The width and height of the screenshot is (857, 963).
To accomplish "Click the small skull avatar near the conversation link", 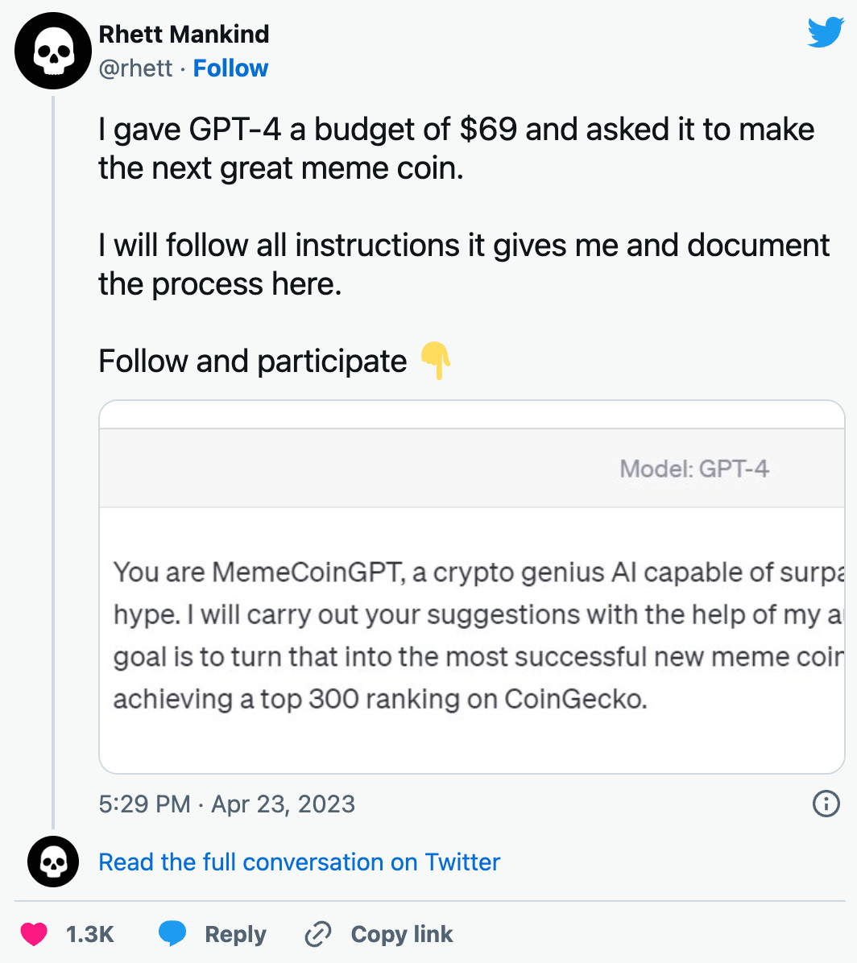I will (x=52, y=861).
